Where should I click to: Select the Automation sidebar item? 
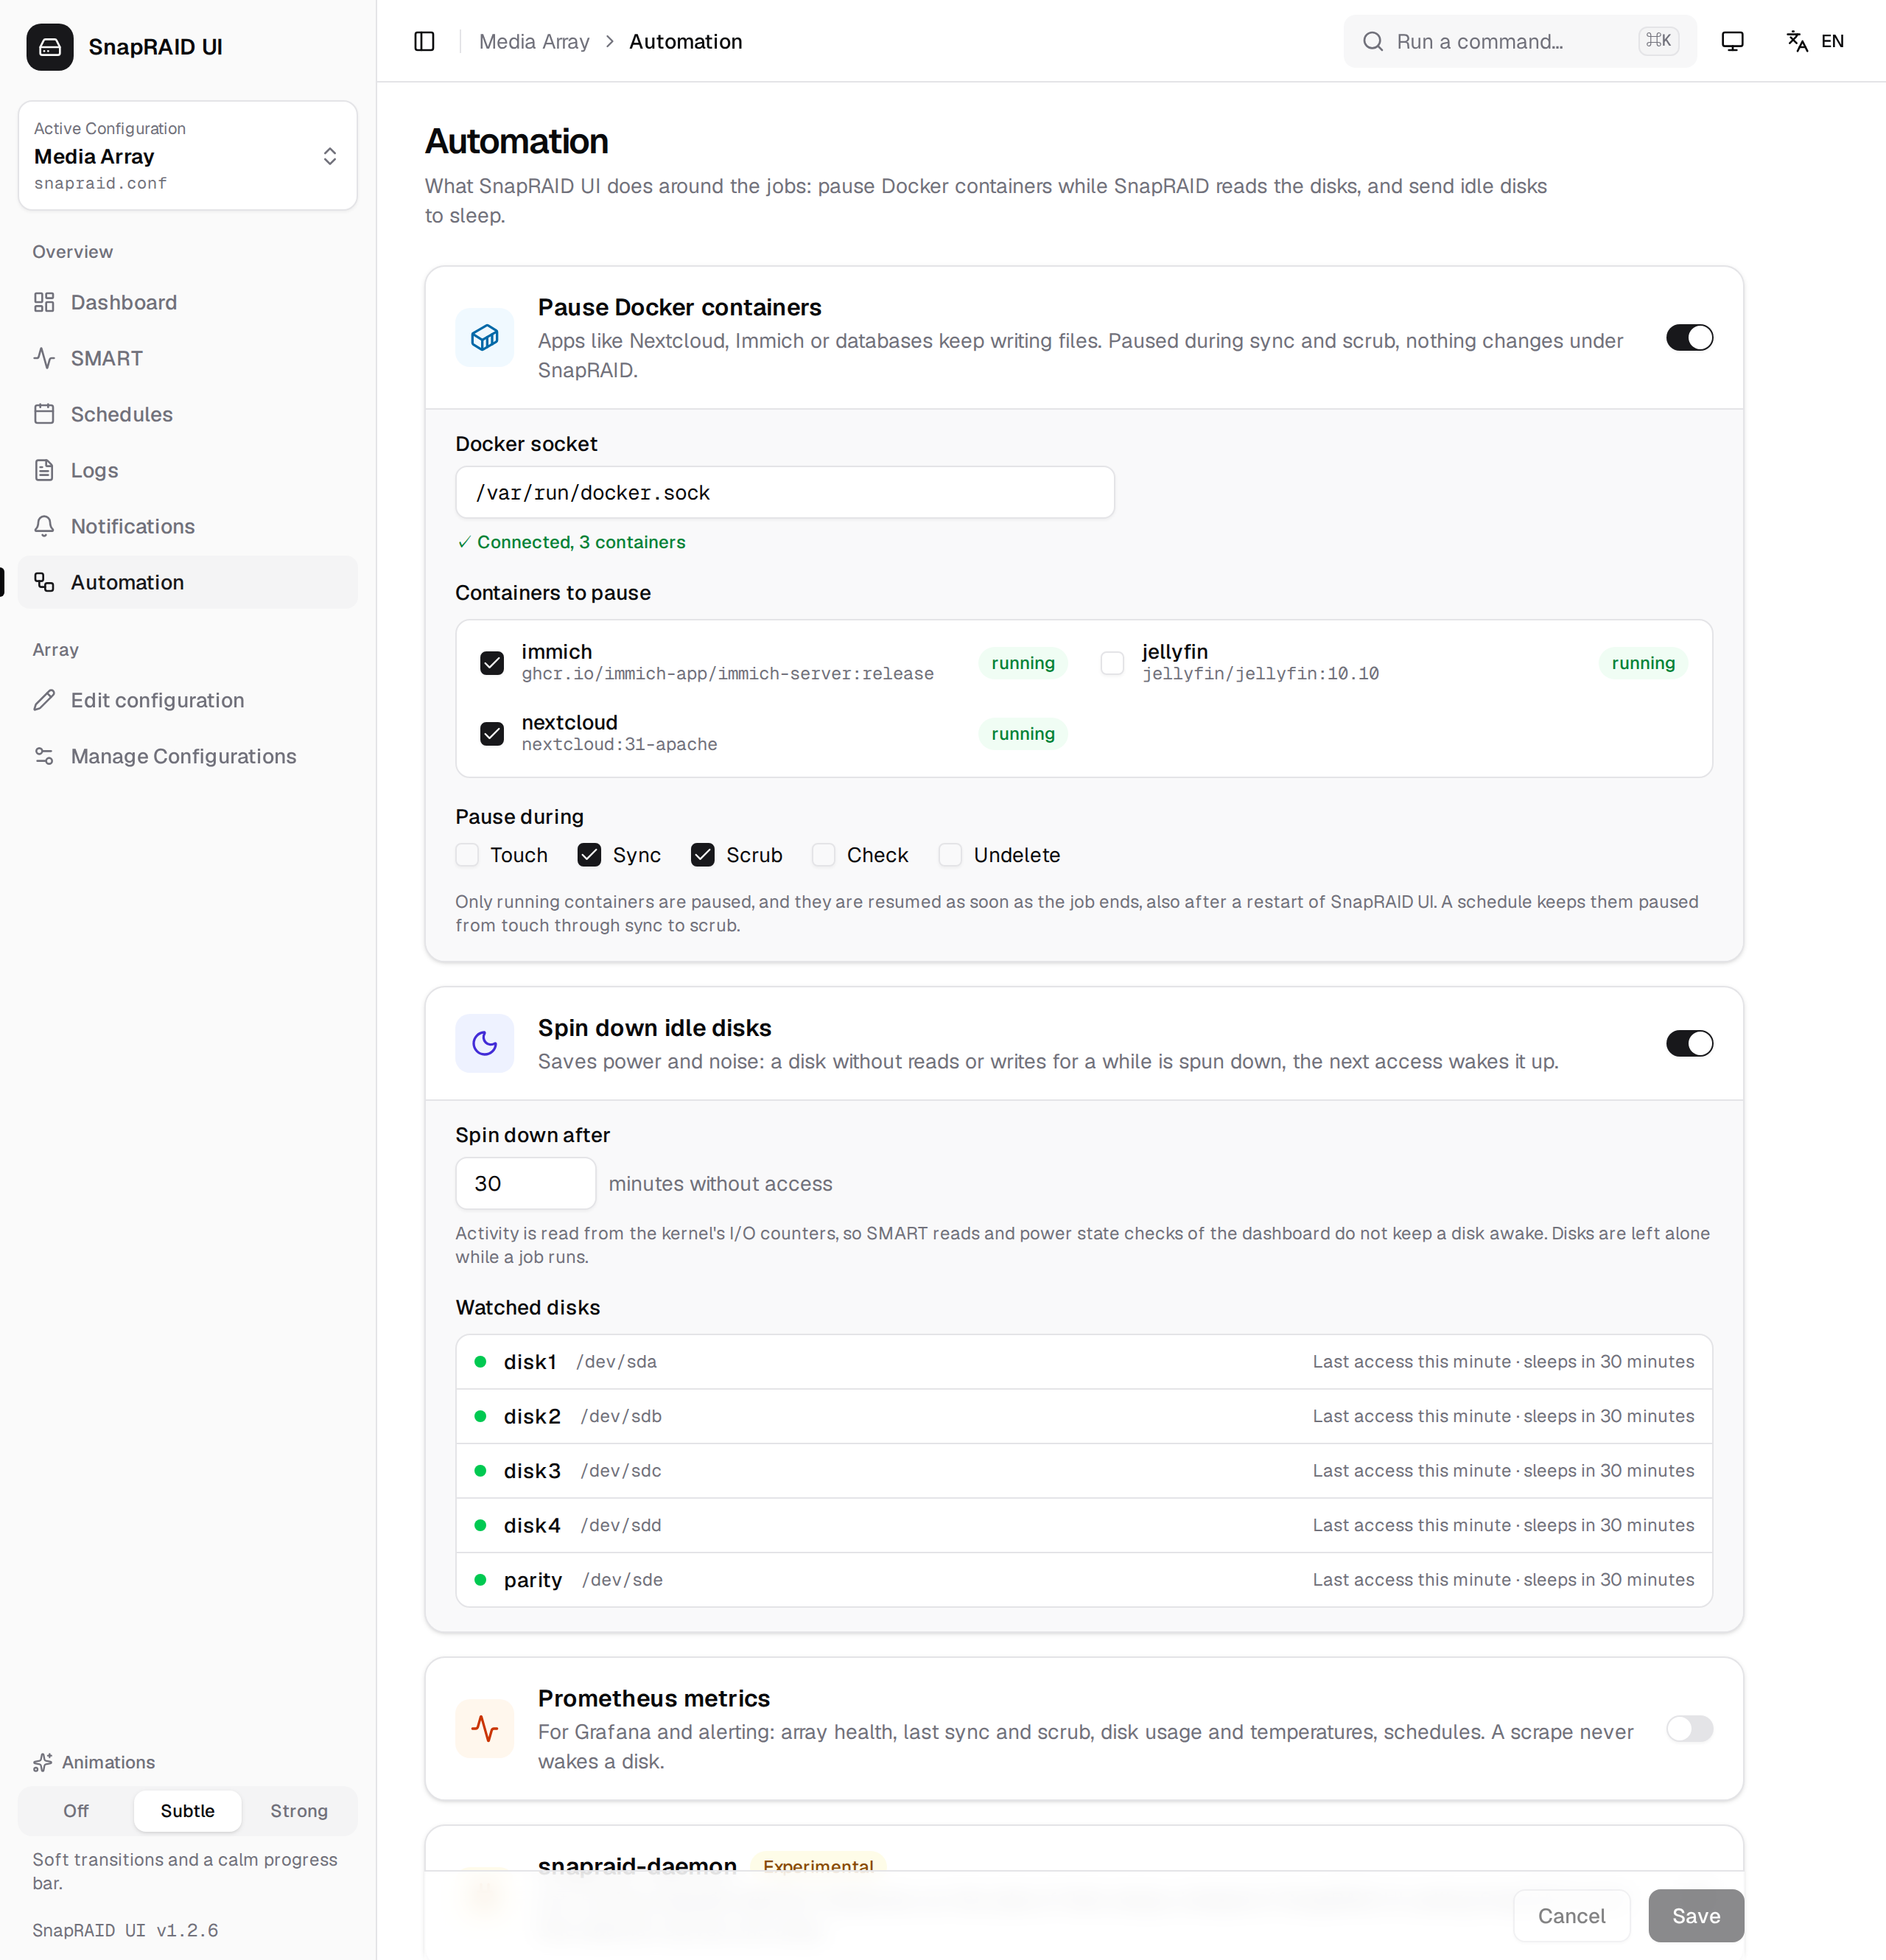pyautogui.click(x=188, y=582)
